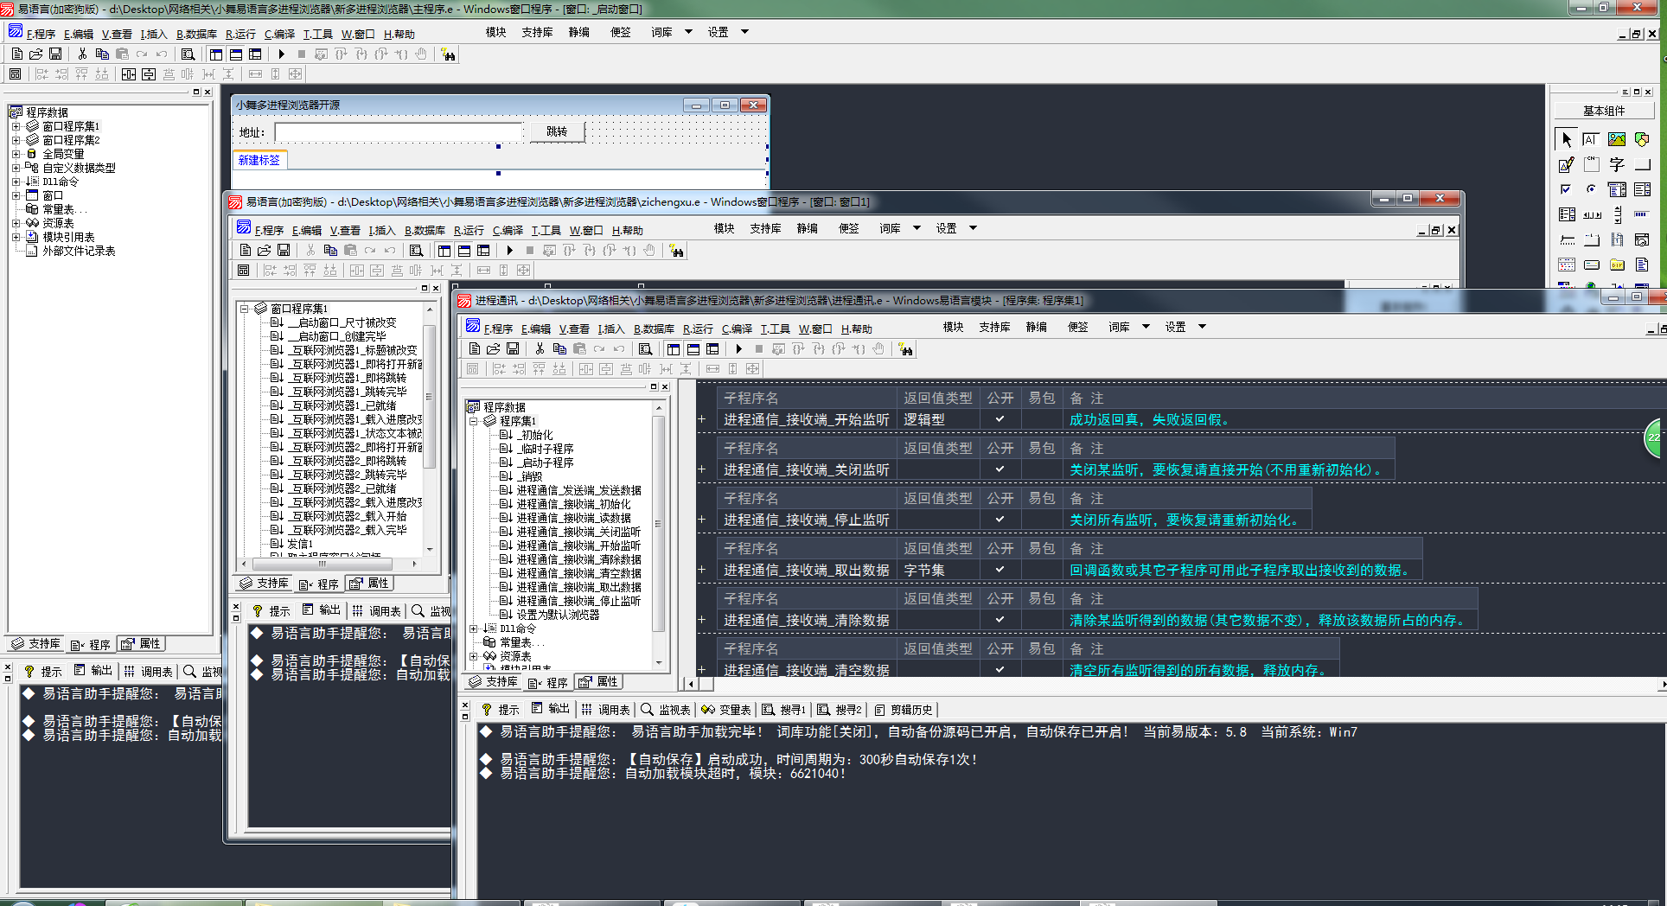Switch to 剪辑历史 tab in bottom panel
Viewport: 1667px width, 906px height.
(903, 710)
